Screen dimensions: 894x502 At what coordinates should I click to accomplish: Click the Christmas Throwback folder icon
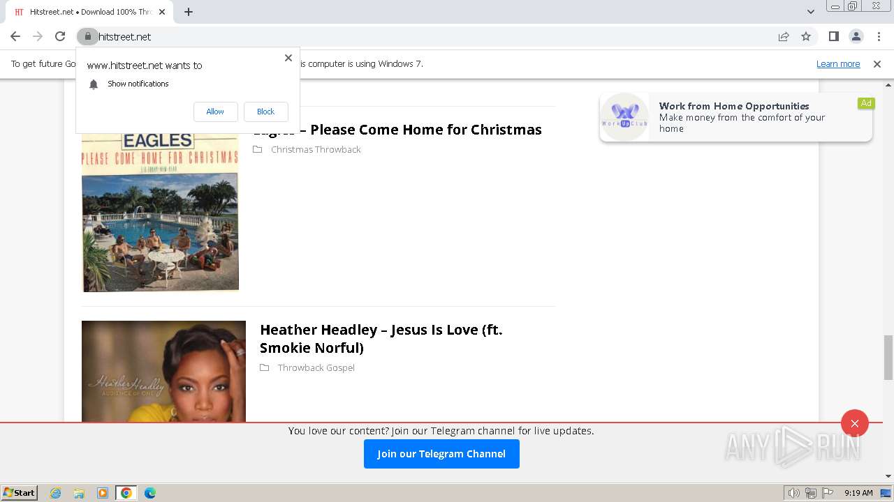coord(257,149)
